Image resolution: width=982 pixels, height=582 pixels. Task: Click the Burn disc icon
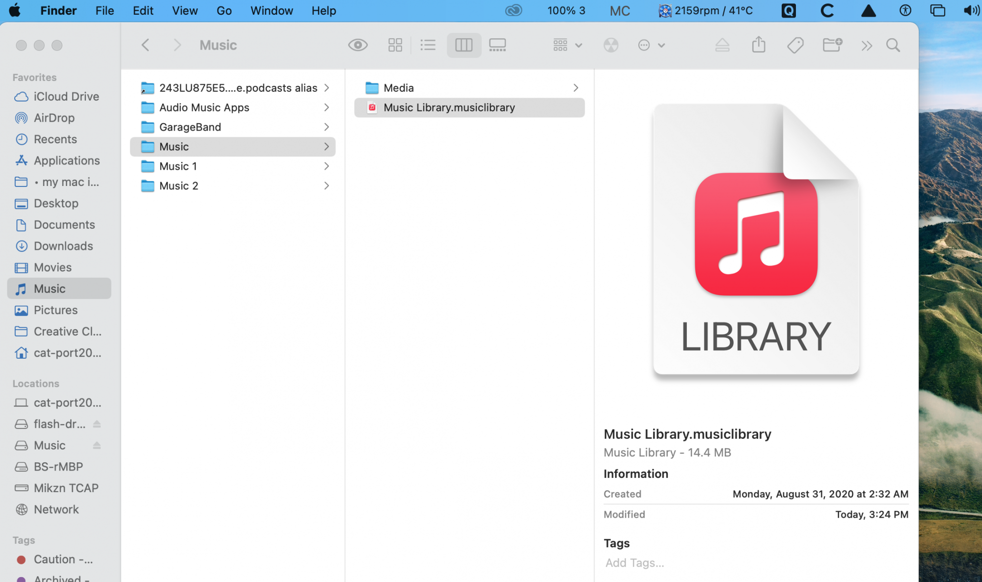(611, 45)
